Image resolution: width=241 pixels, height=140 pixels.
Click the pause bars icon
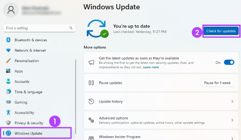tap(91, 83)
